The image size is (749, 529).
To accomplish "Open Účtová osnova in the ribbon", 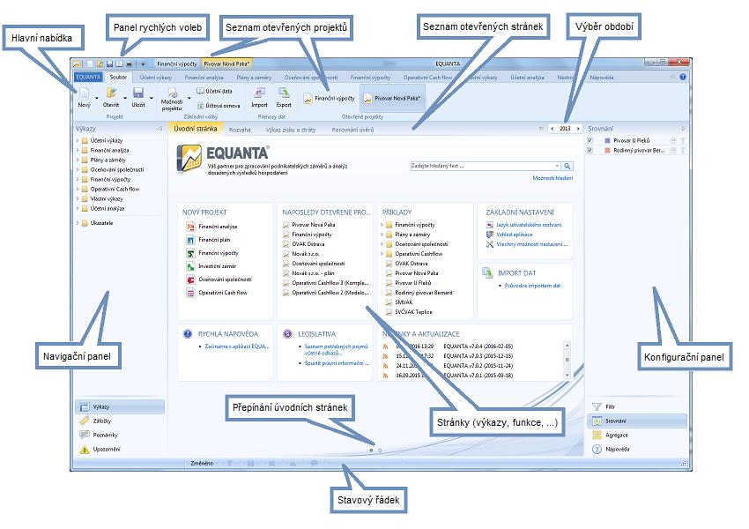I will click(219, 106).
